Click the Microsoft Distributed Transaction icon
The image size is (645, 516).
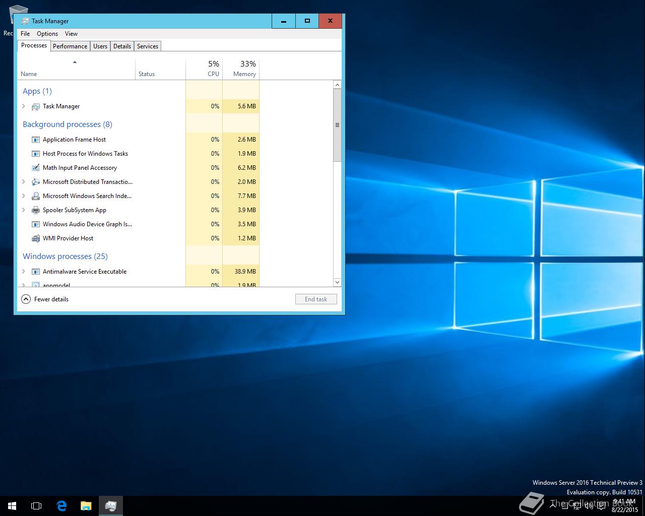click(36, 182)
